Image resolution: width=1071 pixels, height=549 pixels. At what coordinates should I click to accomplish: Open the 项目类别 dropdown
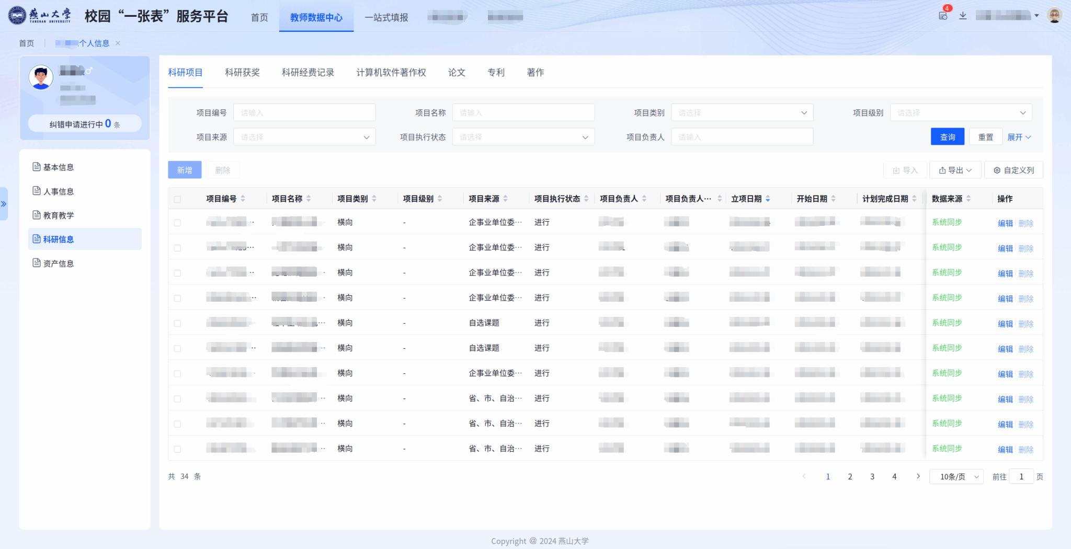coord(742,113)
